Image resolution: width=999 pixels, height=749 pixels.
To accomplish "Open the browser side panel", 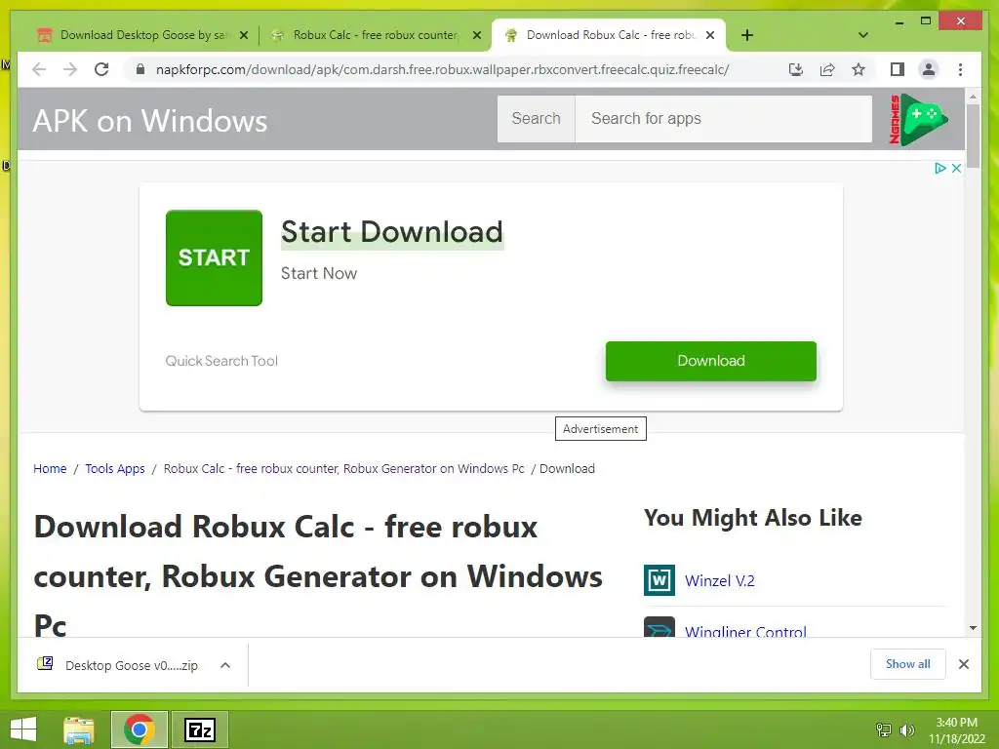I will [x=898, y=69].
